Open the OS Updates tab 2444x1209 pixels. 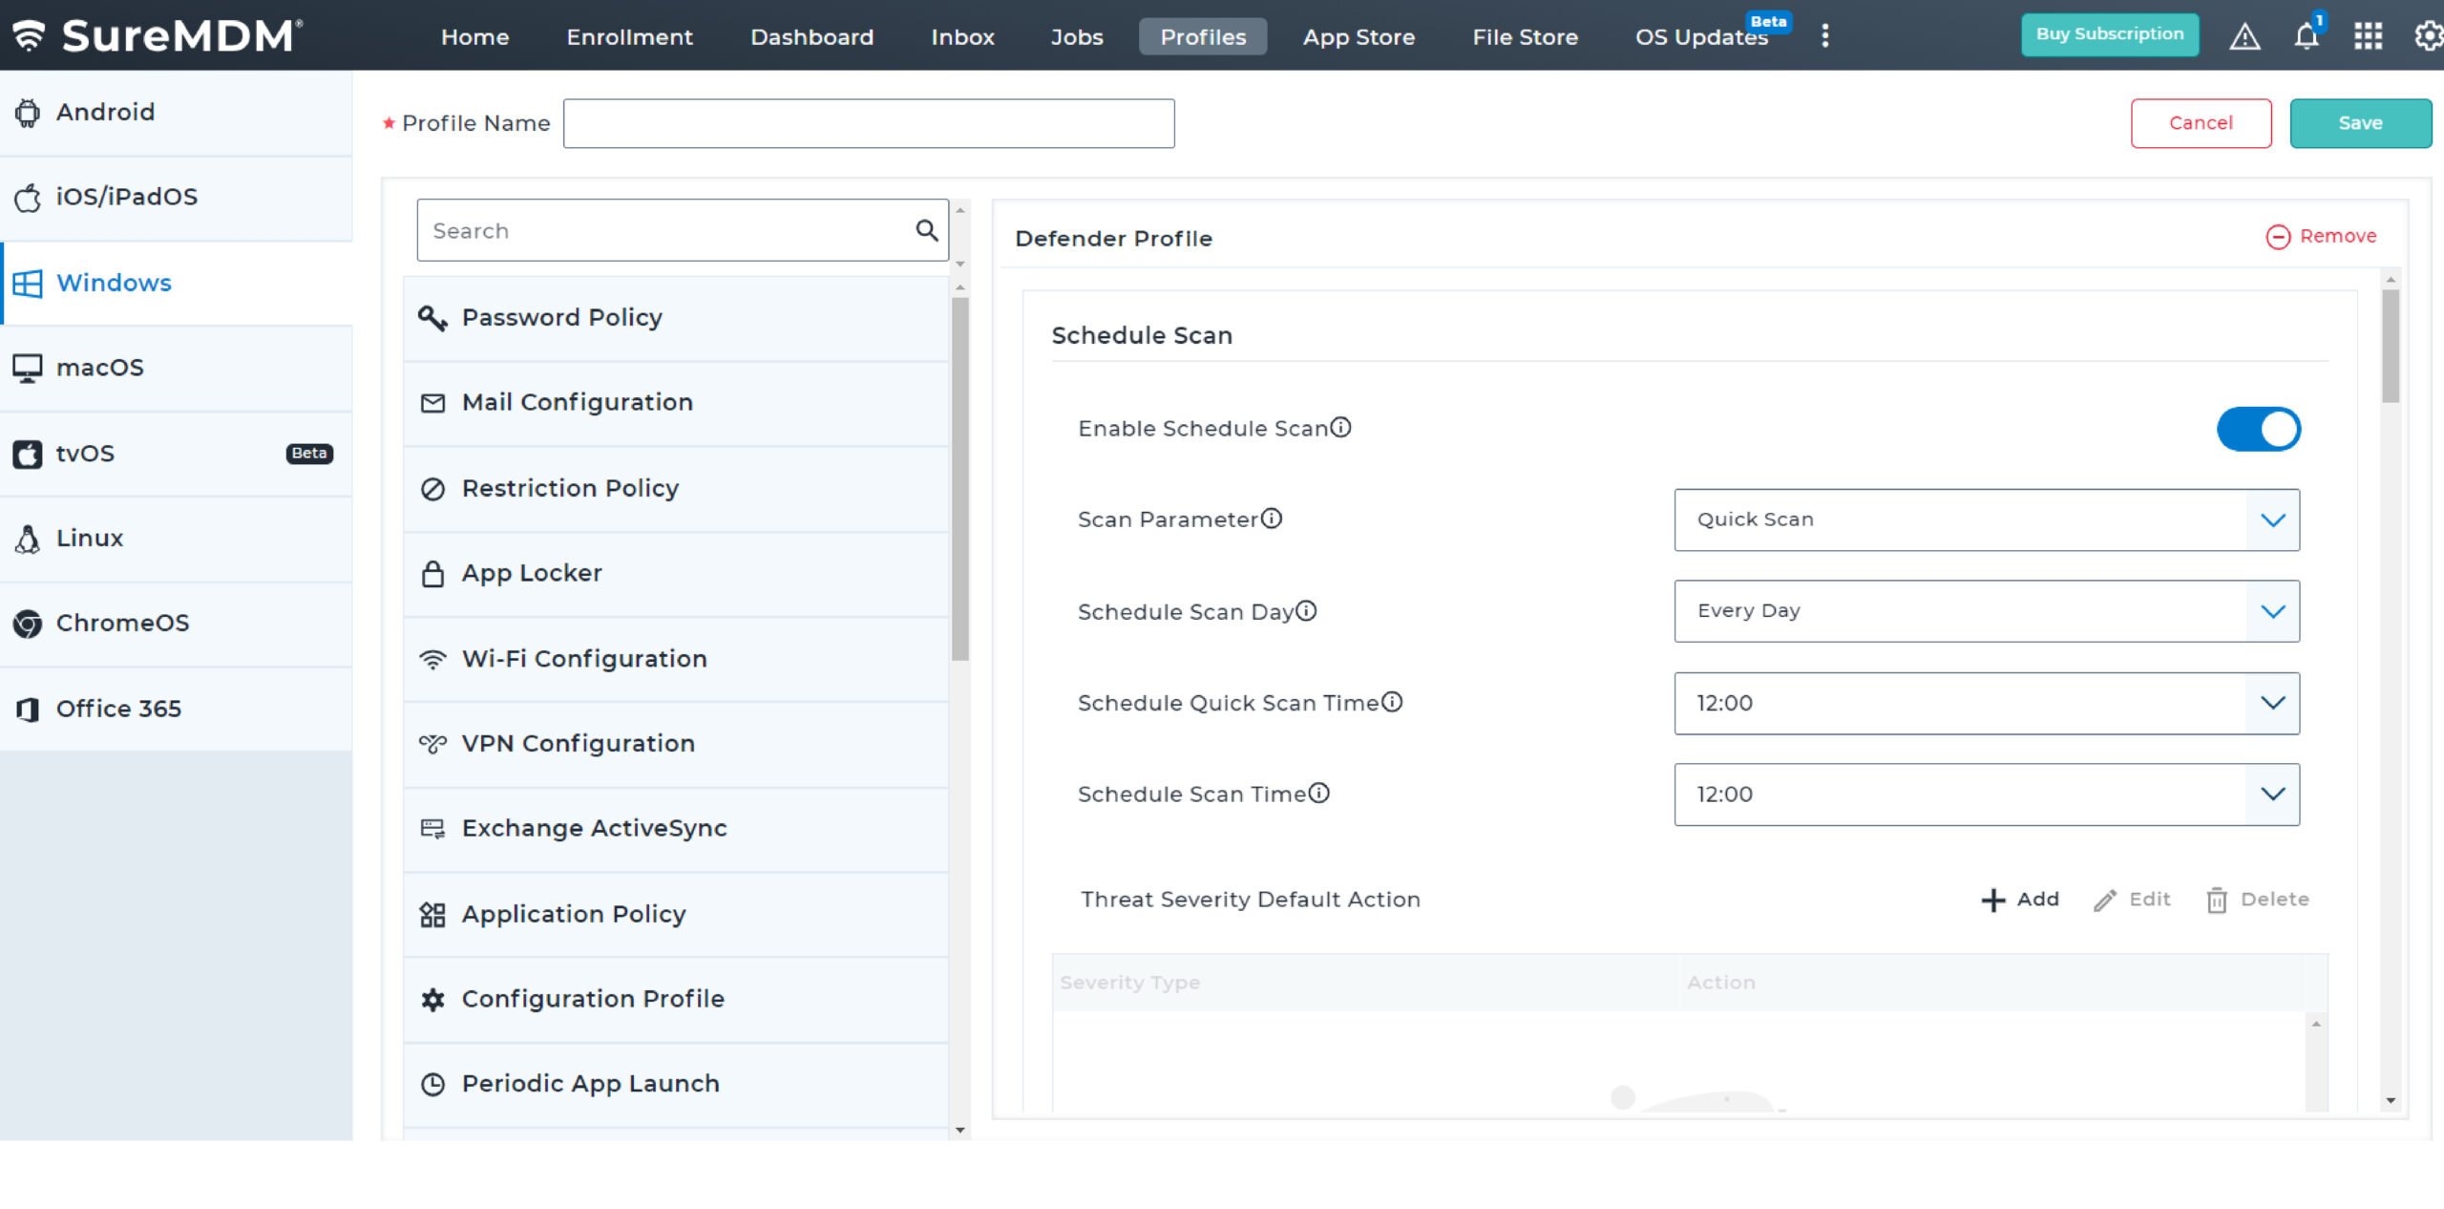1702,36
